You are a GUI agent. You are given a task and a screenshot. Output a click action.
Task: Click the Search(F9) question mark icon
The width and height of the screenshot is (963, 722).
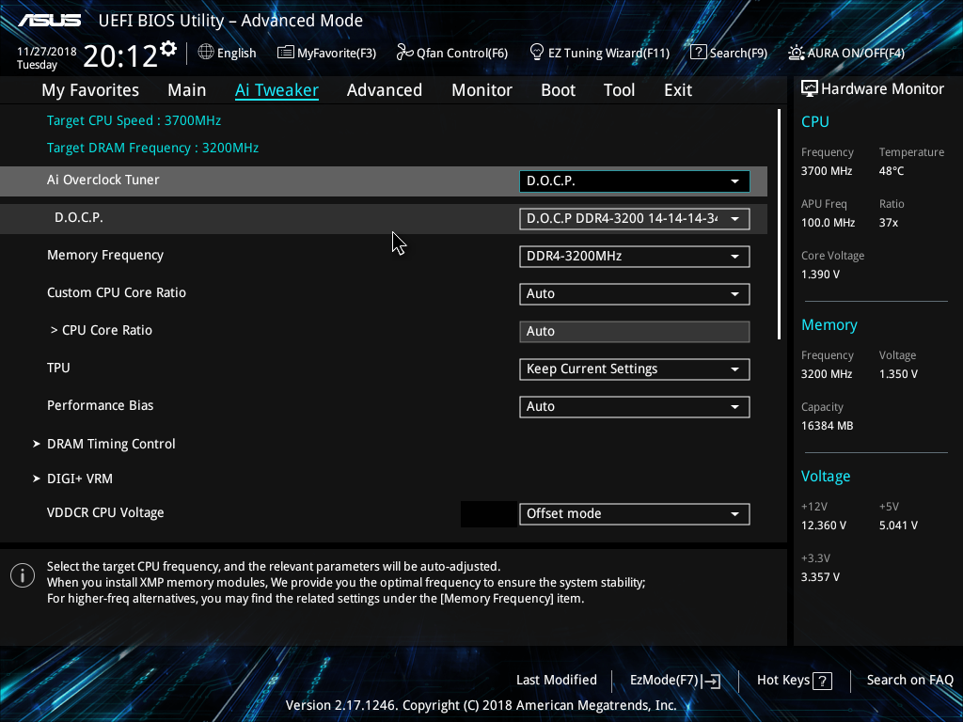coord(699,53)
